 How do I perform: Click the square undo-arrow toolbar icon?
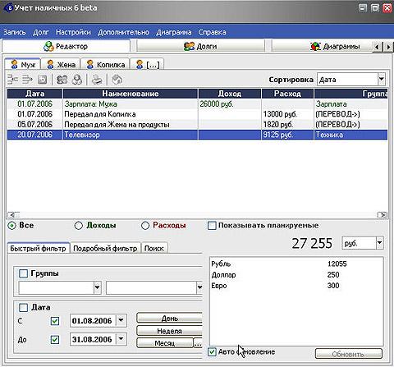coord(42,80)
